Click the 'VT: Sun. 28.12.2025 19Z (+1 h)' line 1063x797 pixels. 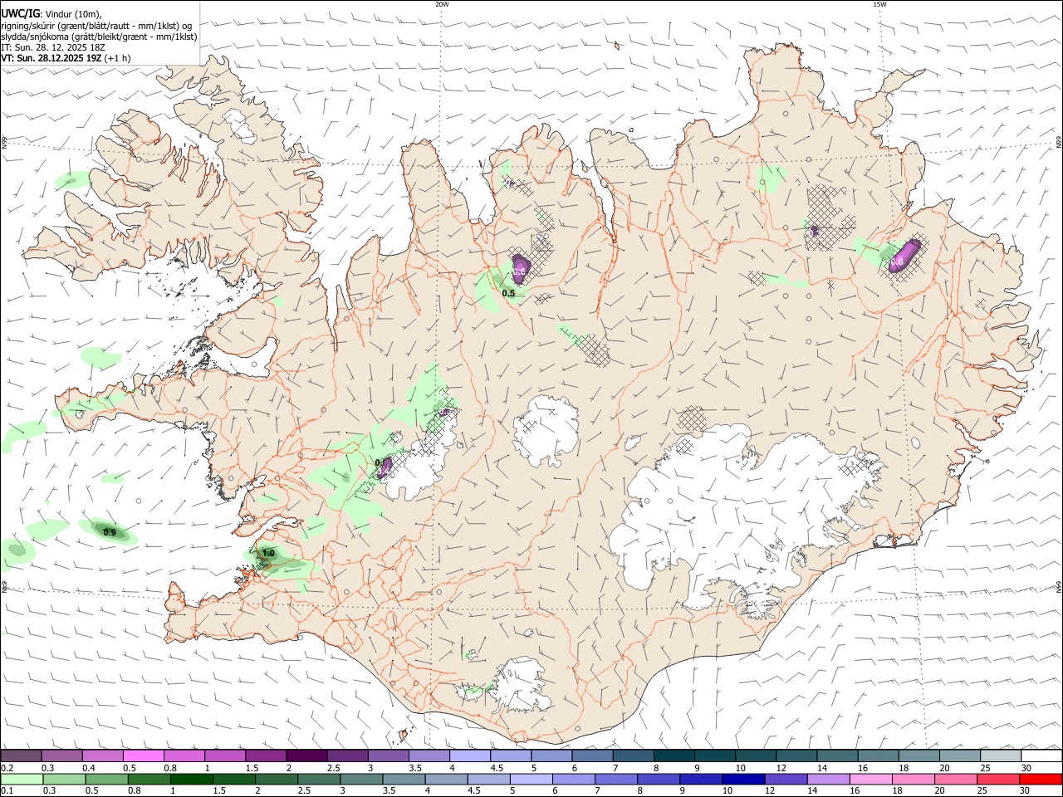[66, 58]
